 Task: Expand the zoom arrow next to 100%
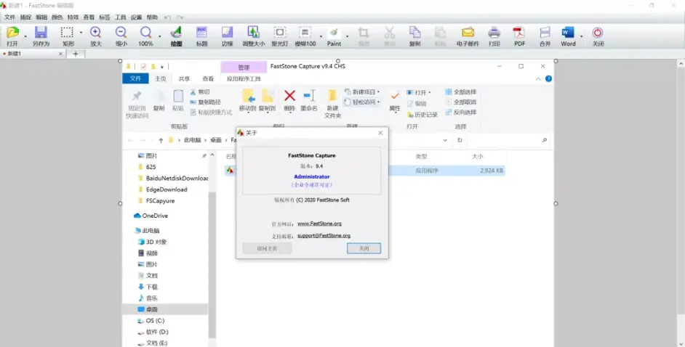pyautogui.click(x=159, y=36)
